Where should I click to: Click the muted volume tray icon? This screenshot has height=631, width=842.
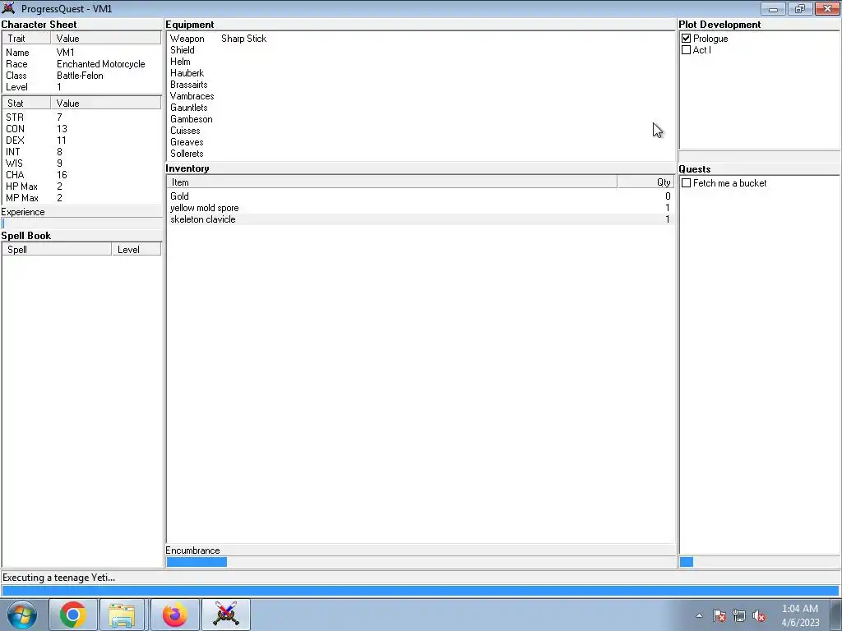(759, 615)
